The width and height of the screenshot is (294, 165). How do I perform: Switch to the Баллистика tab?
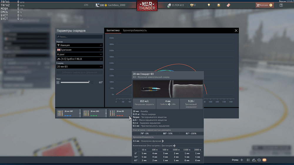(x=113, y=31)
